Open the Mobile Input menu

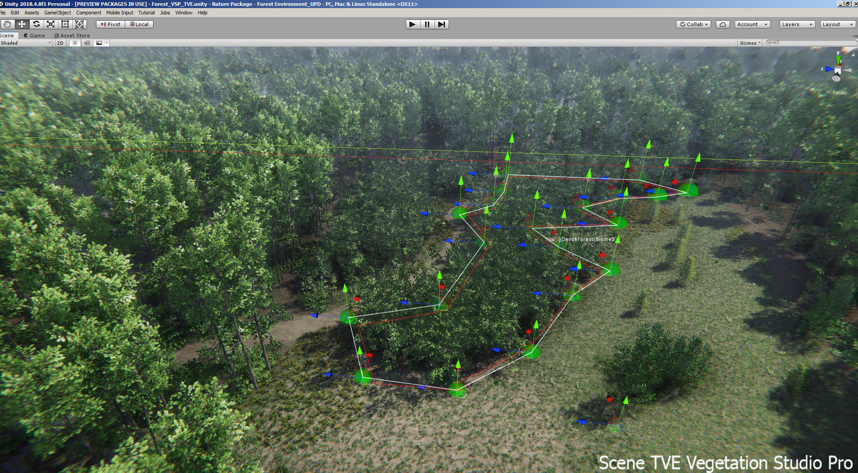coord(120,13)
